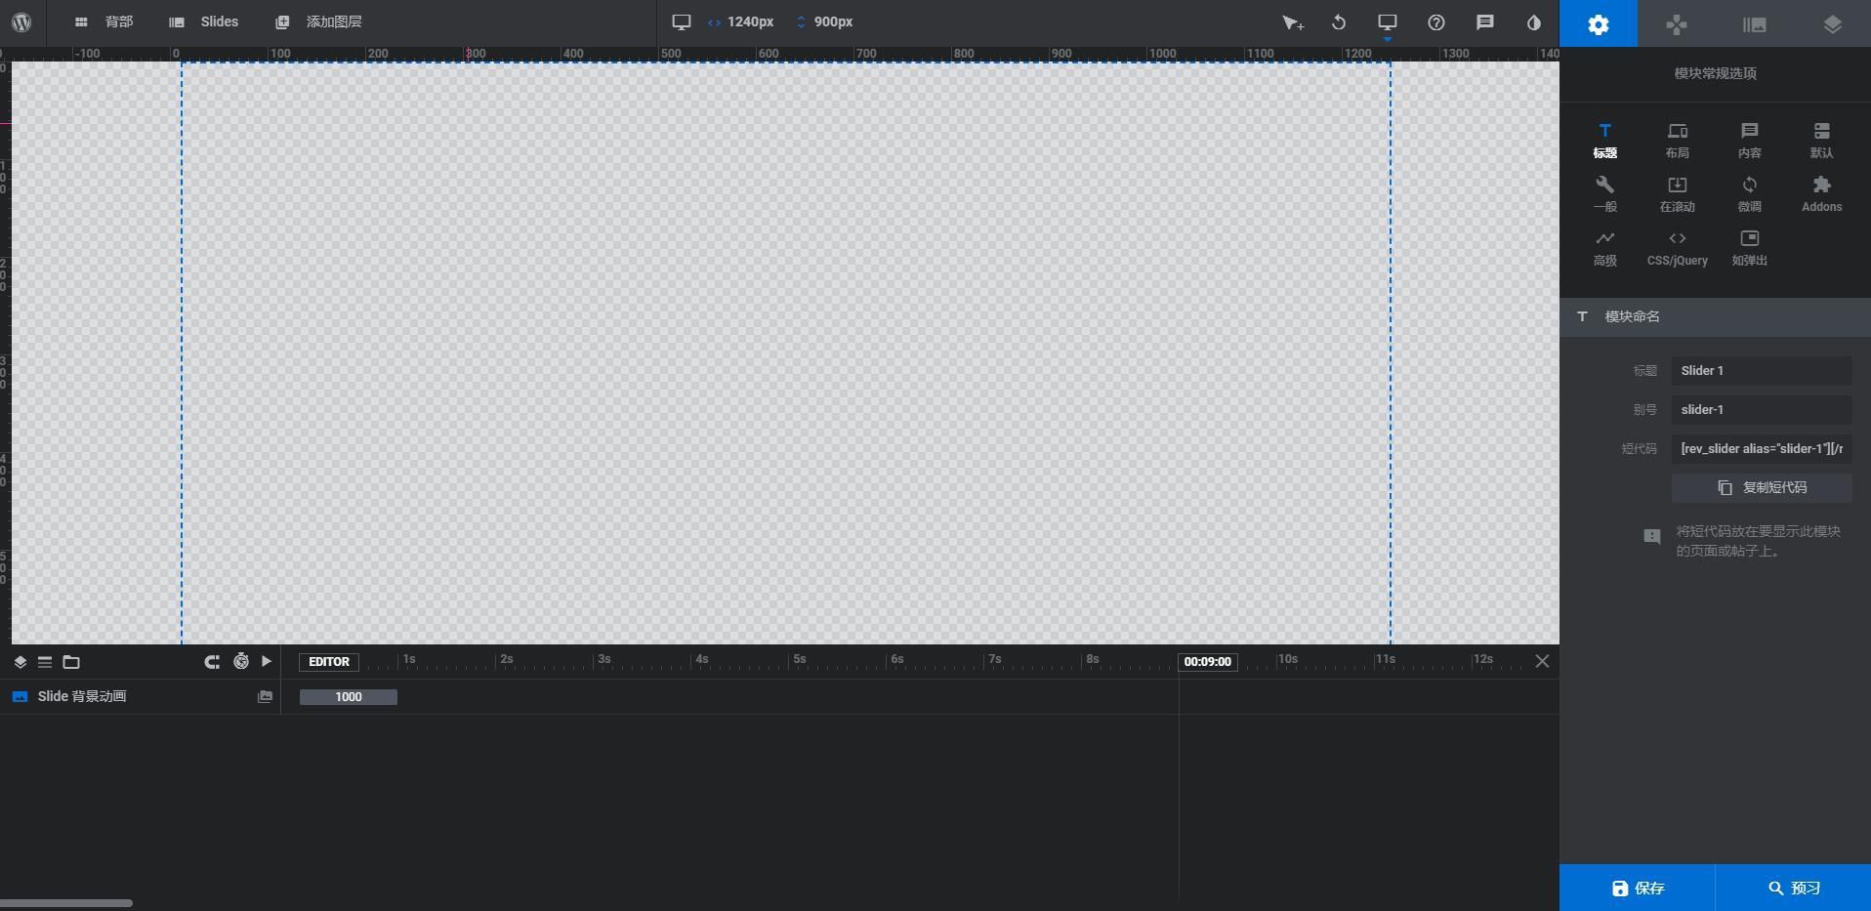Click the help question mark icon
The width and height of the screenshot is (1871, 911).
point(1435,22)
